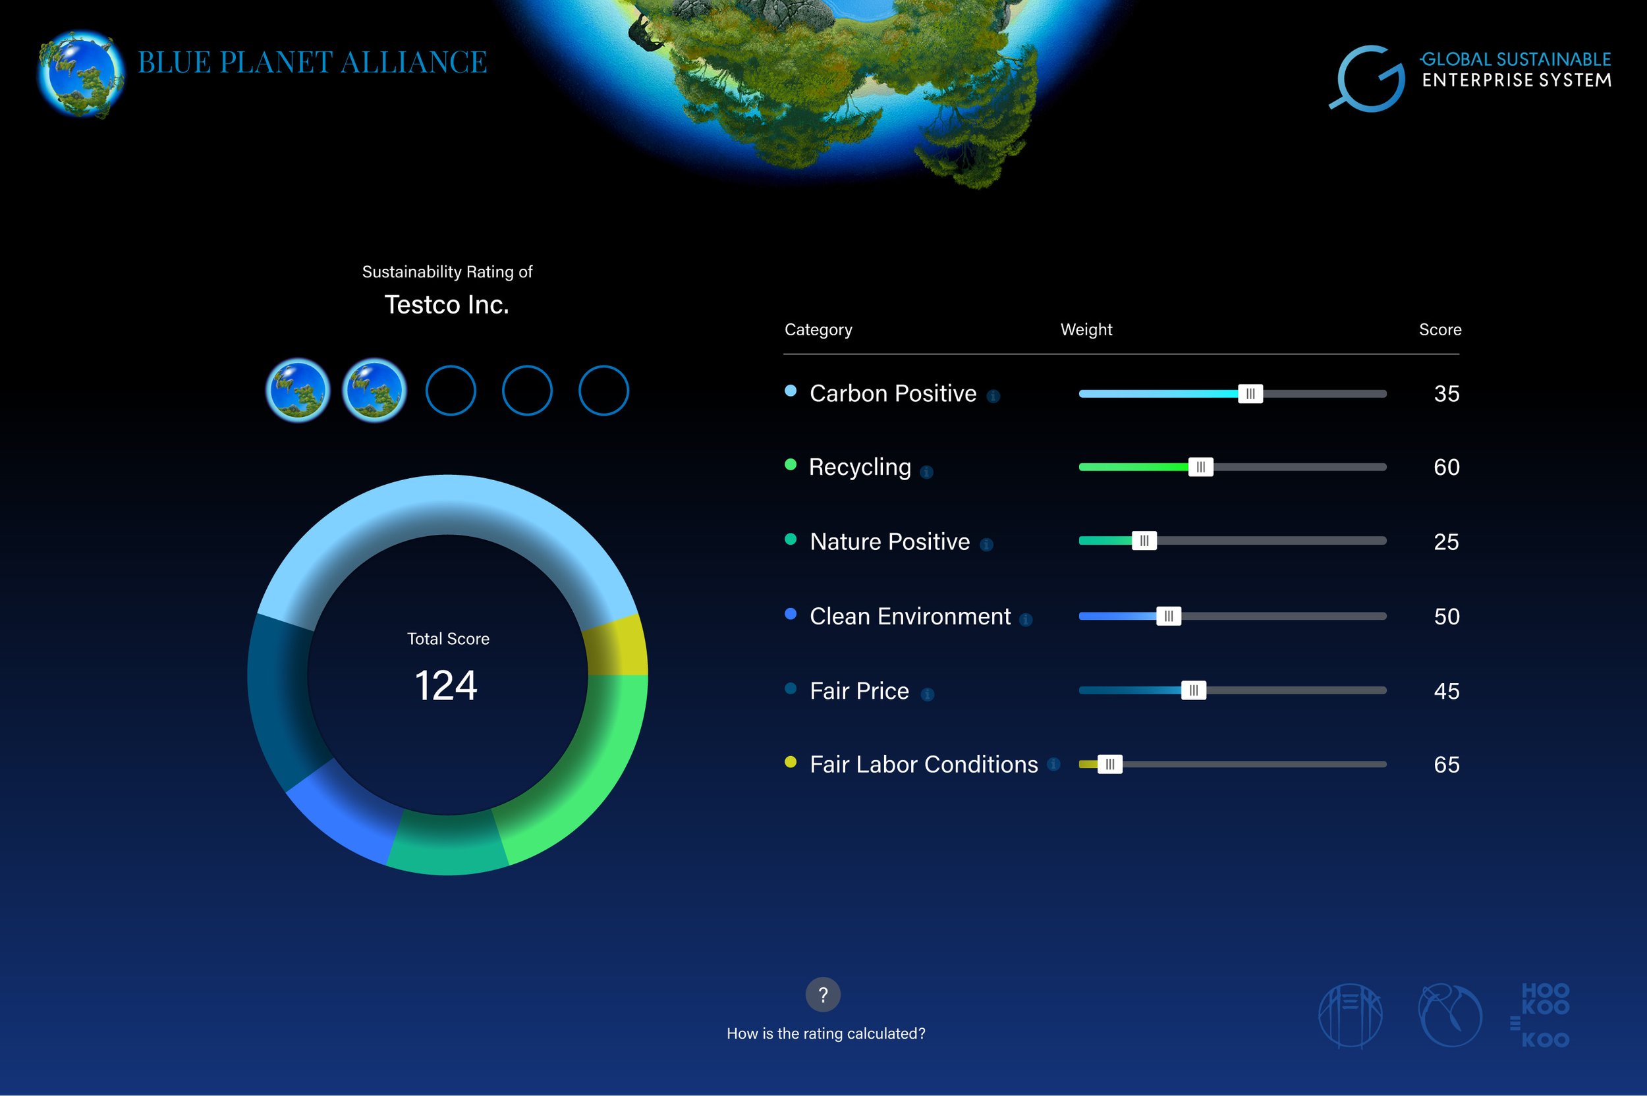Image resolution: width=1647 pixels, height=1096 pixels.
Task: Click the circular swoosh partner logo
Action: 1450,1015
